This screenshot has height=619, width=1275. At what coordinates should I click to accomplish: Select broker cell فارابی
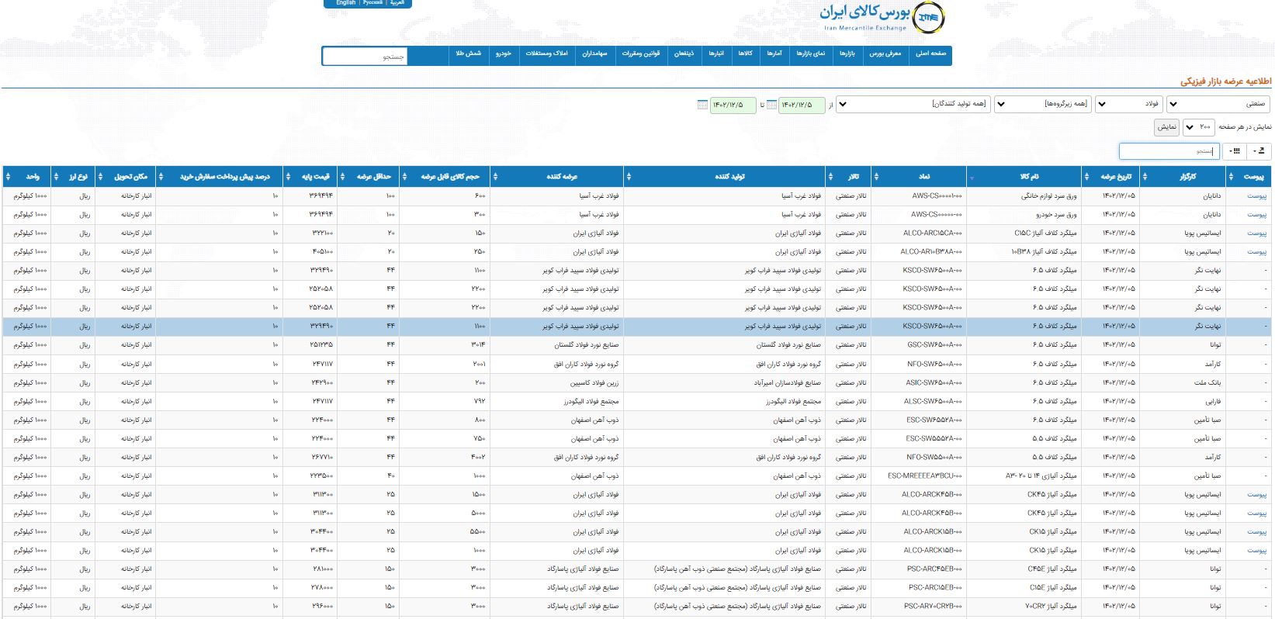tap(1184, 401)
